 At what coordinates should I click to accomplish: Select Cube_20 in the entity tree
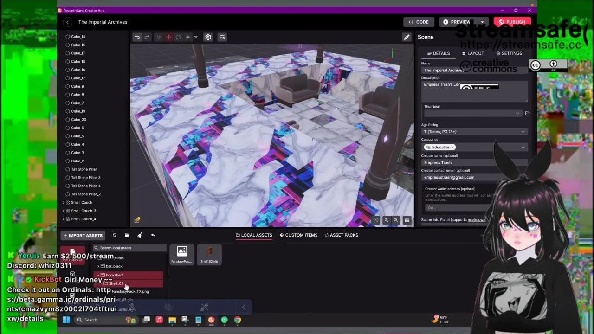click(x=78, y=120)
